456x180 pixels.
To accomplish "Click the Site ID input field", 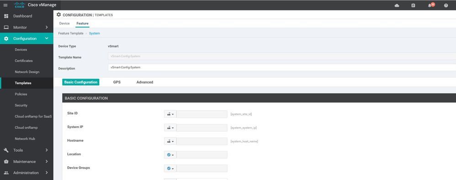I will coord(202,114).
